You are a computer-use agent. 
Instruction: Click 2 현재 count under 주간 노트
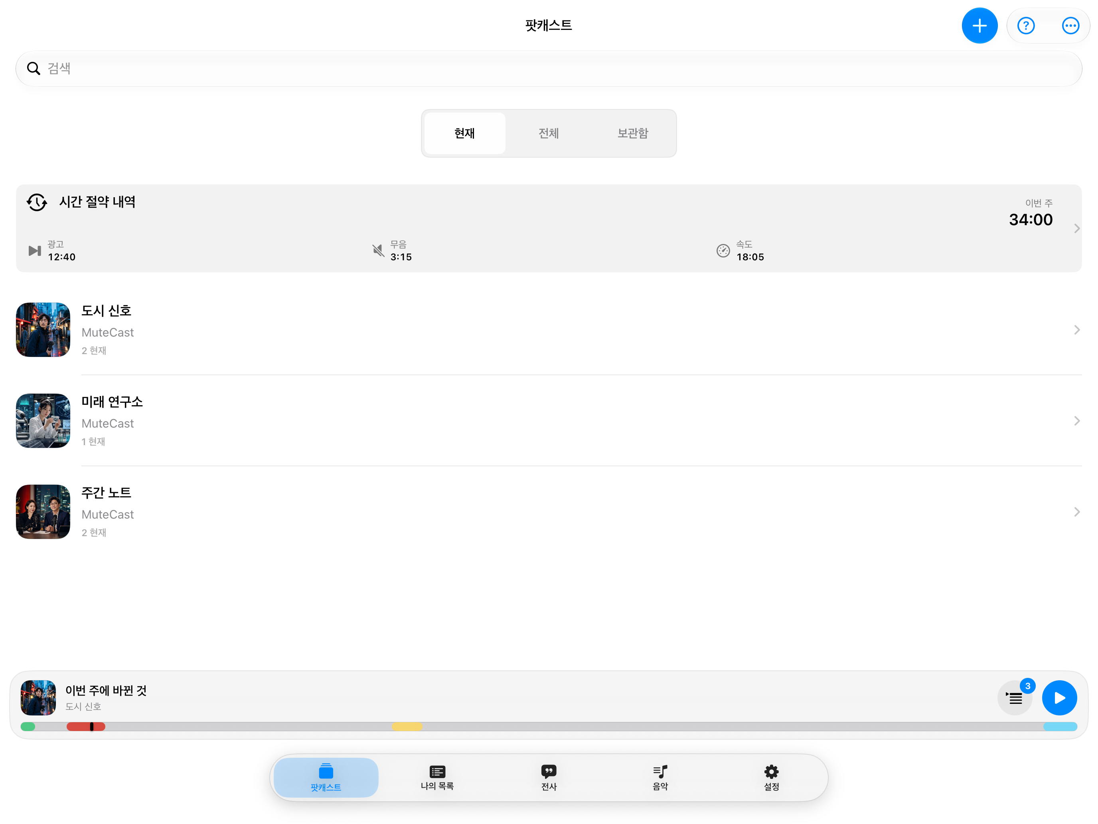pos(94,533)
